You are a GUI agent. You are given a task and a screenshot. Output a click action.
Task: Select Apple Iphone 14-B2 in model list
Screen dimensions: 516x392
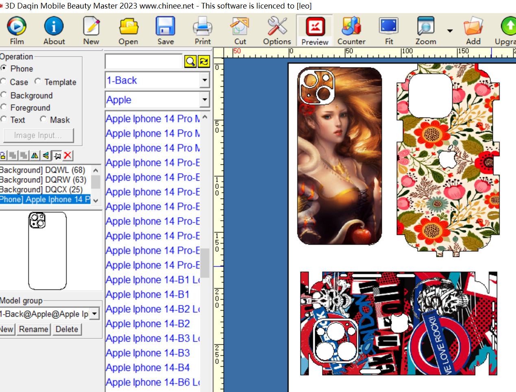tap(148, 324)
